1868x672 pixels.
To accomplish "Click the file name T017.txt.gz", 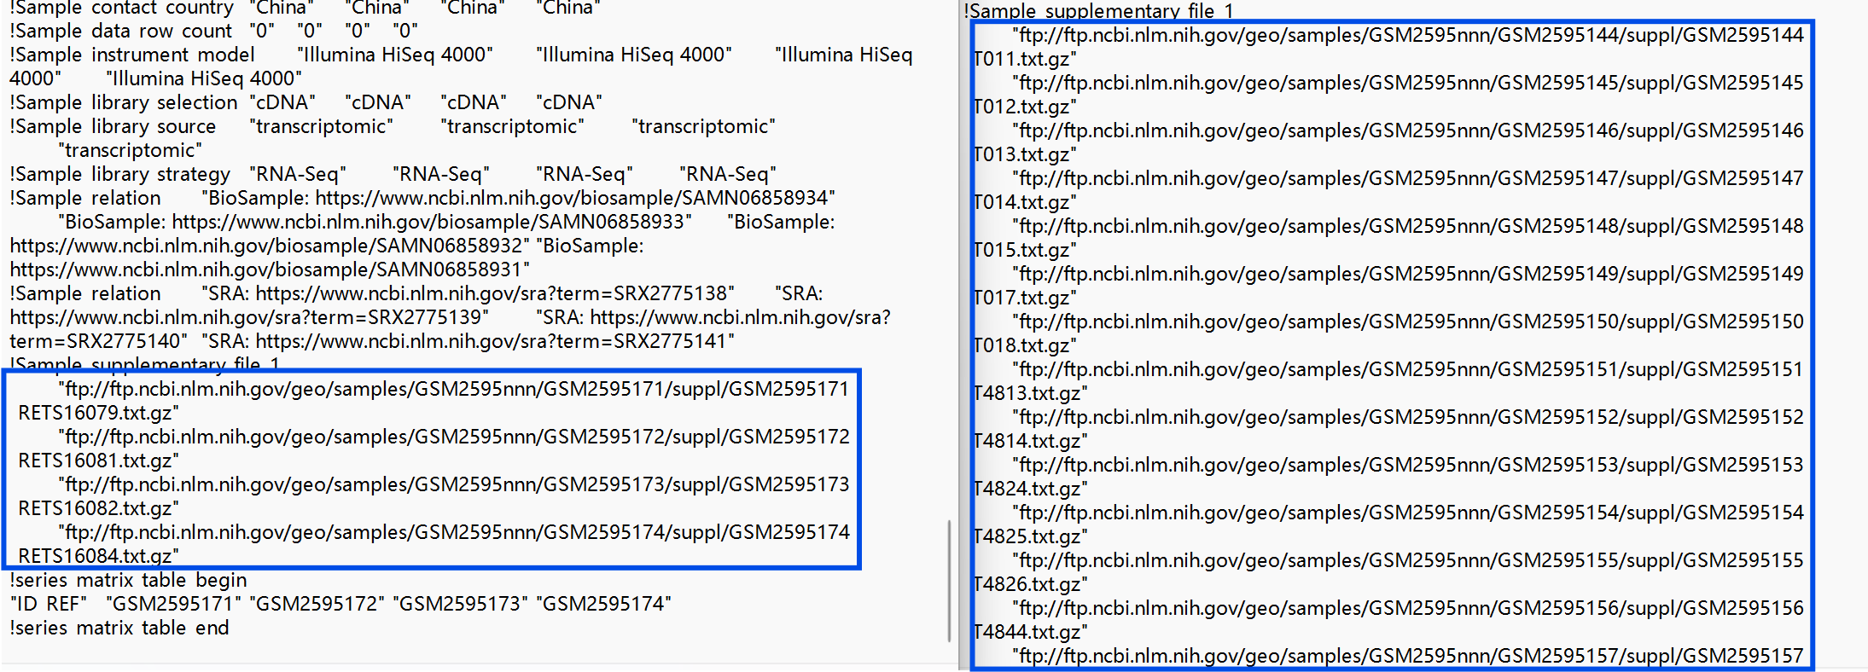I will [x=1021, y=298].
